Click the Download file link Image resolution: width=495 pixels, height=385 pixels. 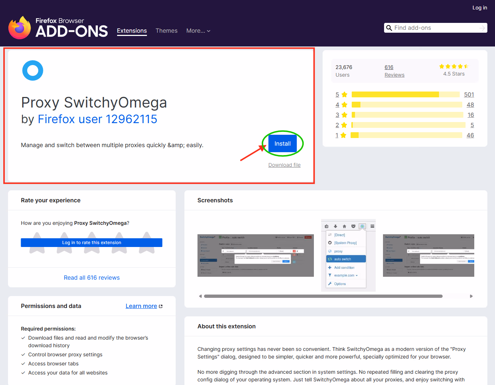tap(284, 165)
